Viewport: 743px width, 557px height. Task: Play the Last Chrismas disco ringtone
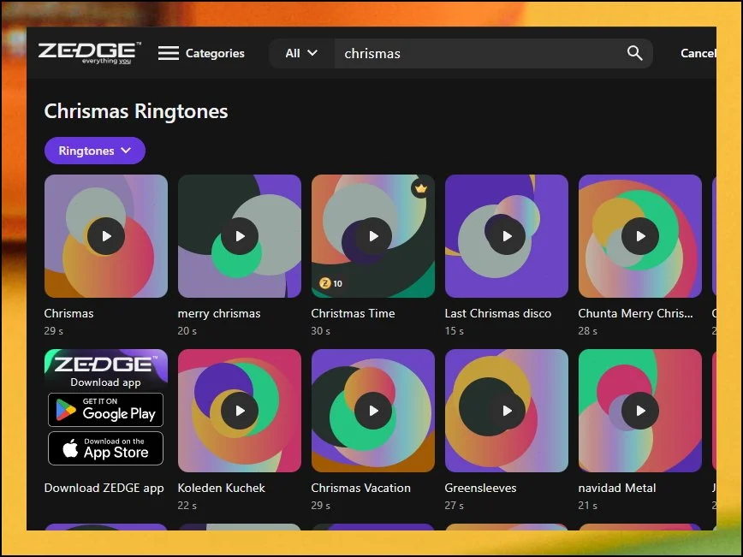coord(507,236)
